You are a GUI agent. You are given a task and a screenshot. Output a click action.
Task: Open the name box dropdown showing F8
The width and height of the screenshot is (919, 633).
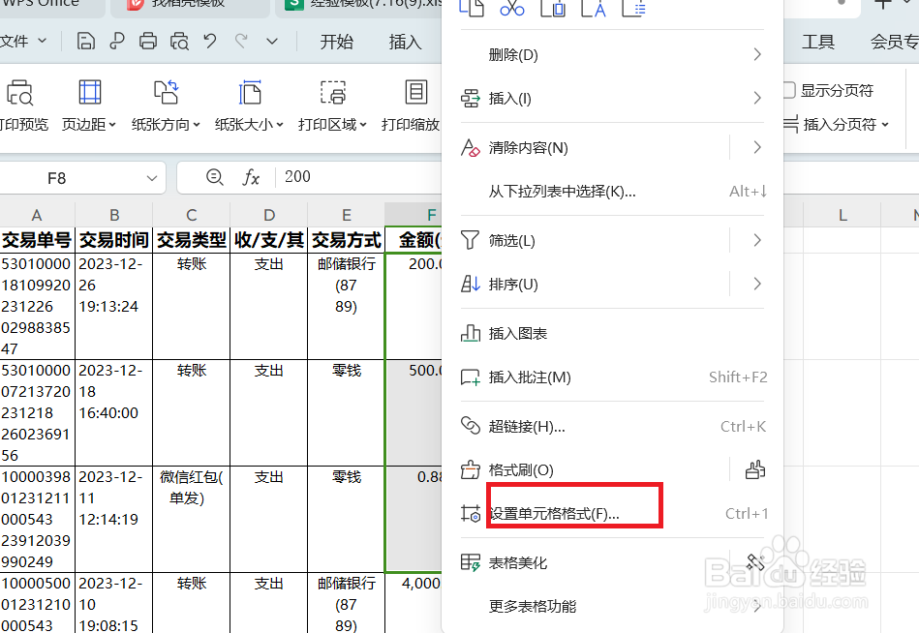[151, 178]
